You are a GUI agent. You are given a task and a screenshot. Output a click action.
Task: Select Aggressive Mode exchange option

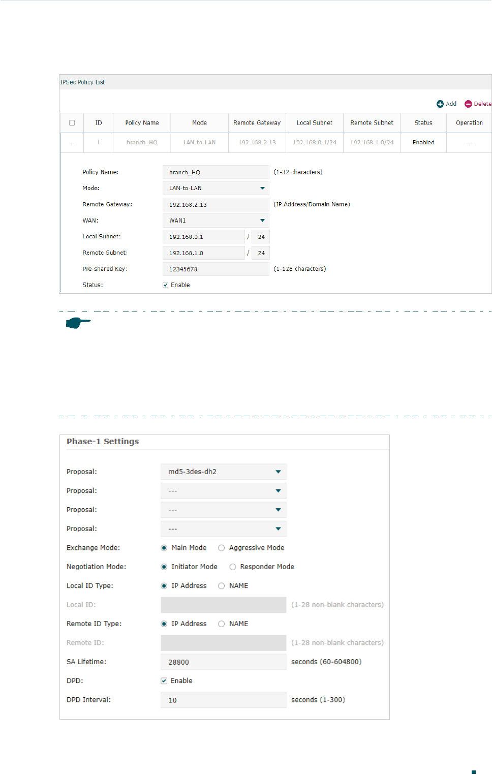tap(221, 548)
